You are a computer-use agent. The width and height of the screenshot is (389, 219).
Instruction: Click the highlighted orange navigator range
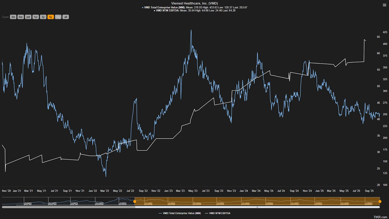coord(257,201)
